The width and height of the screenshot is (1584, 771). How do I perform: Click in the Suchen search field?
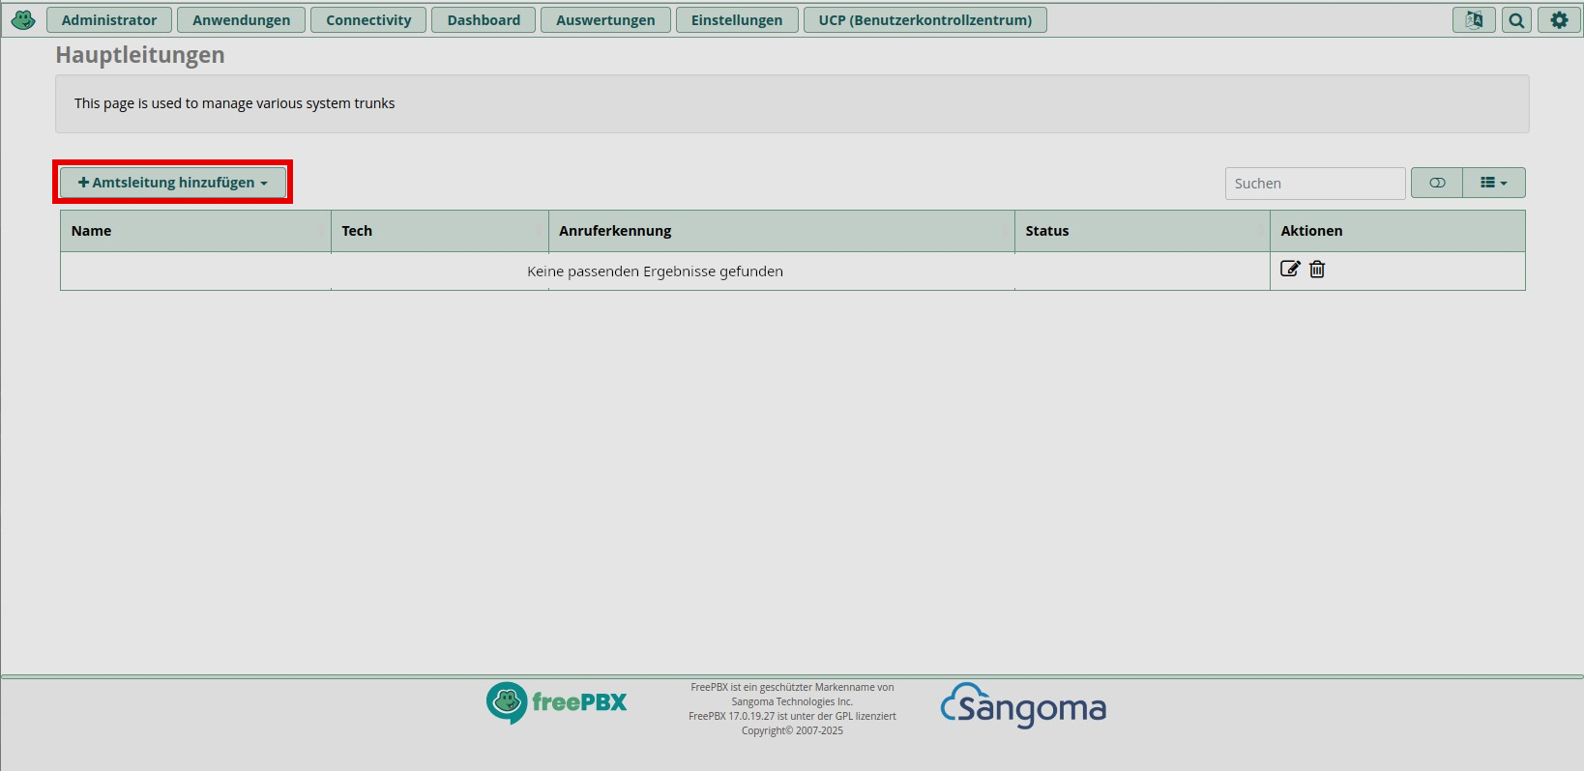tap(1314, 184)
